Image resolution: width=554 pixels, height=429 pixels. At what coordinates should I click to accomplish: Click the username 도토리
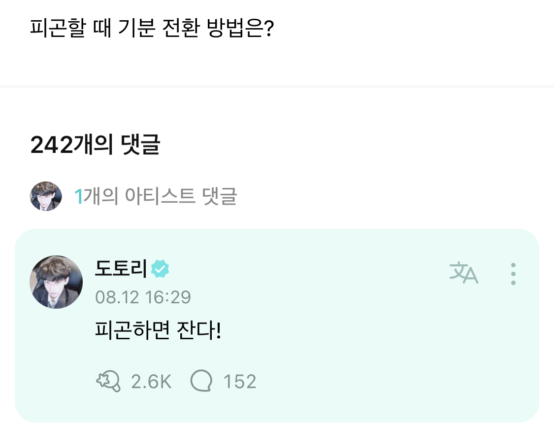coord(121,269)
